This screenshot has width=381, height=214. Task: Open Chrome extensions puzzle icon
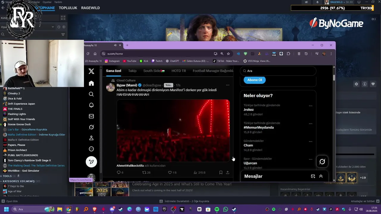click(x=288, y=54)
